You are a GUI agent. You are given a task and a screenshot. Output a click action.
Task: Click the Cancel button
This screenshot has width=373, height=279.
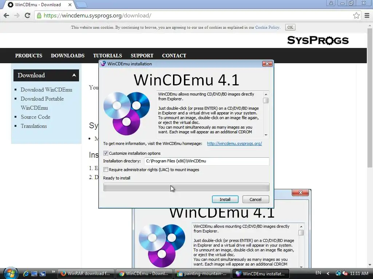(x=255, y=199)
